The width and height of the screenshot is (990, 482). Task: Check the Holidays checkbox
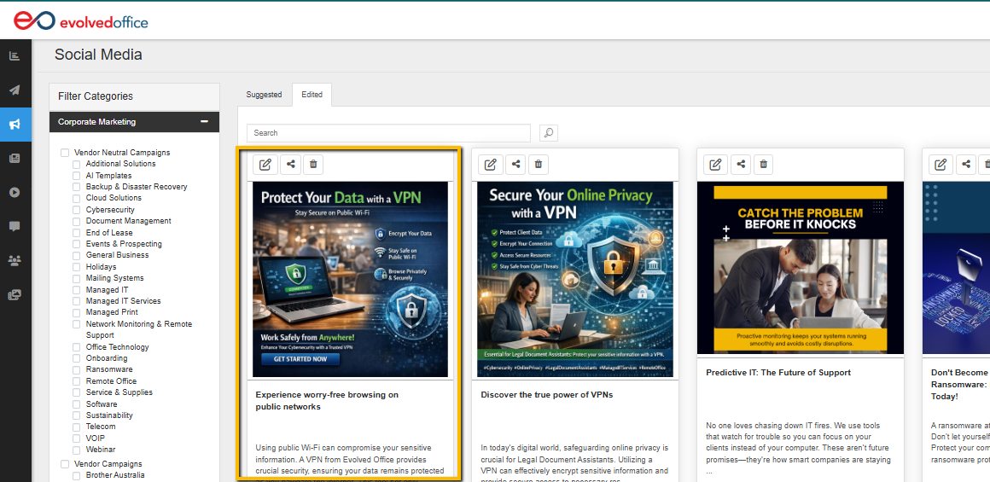pyautogui.click(x=77, y=268)
